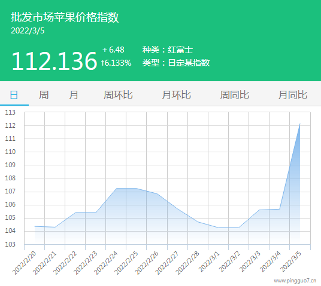This screenshot has height=286, width=321.
Task: Switch to the 月 monthly tab
Action: click(x=74, y=95)
